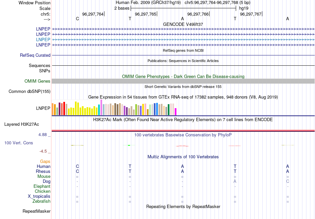Image resolution: width=315 pixels, height=219 pixels.
Task: Click the chr5: ruler label
Action: pyautogui.click(x=45, y=14)
